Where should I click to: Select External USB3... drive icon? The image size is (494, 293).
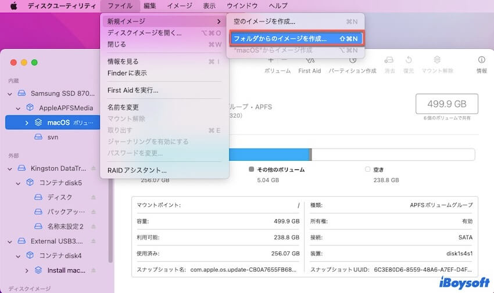(x=22, y=241)
